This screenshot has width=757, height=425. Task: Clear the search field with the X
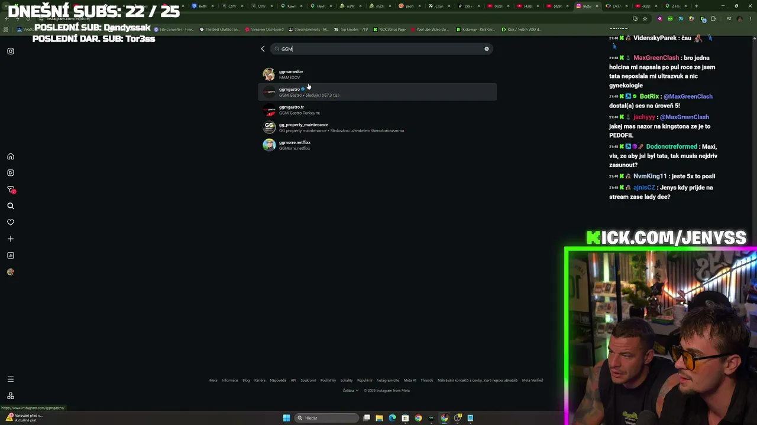[487, 49]
